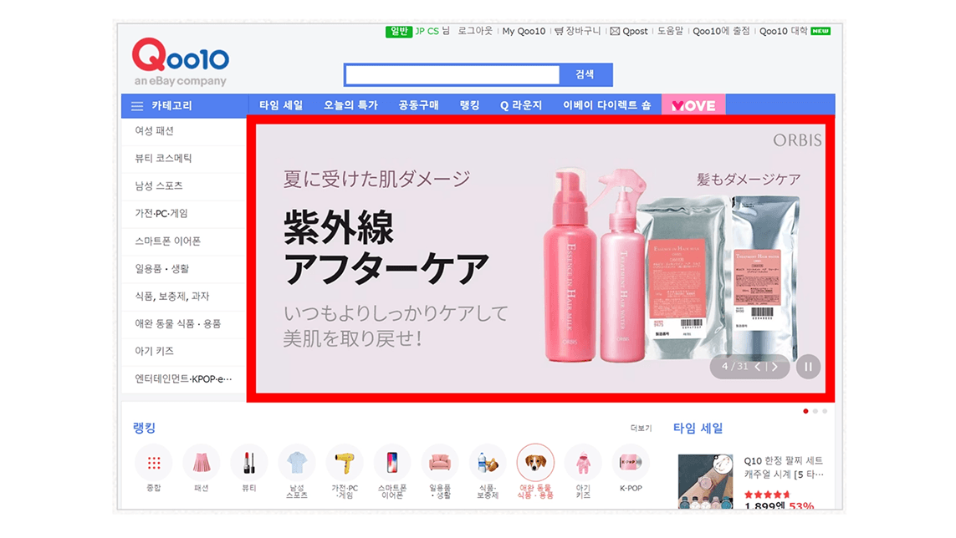Click the 랭킹 section heading
Screen dimensions: 956x538
(x=145, y=428)
